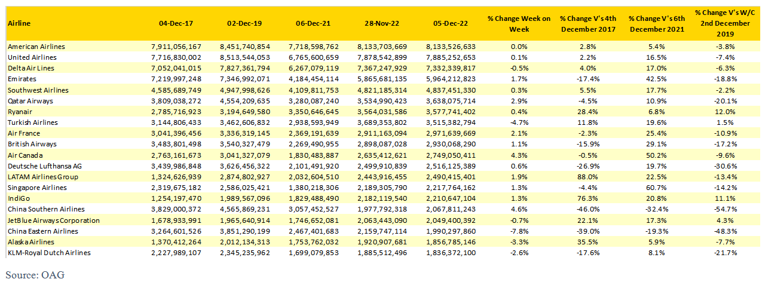This screenshot has width=765, height=285.
Task: Click Turkish Airlines -4.7% weekly change
Action: (x=519, y=122)
